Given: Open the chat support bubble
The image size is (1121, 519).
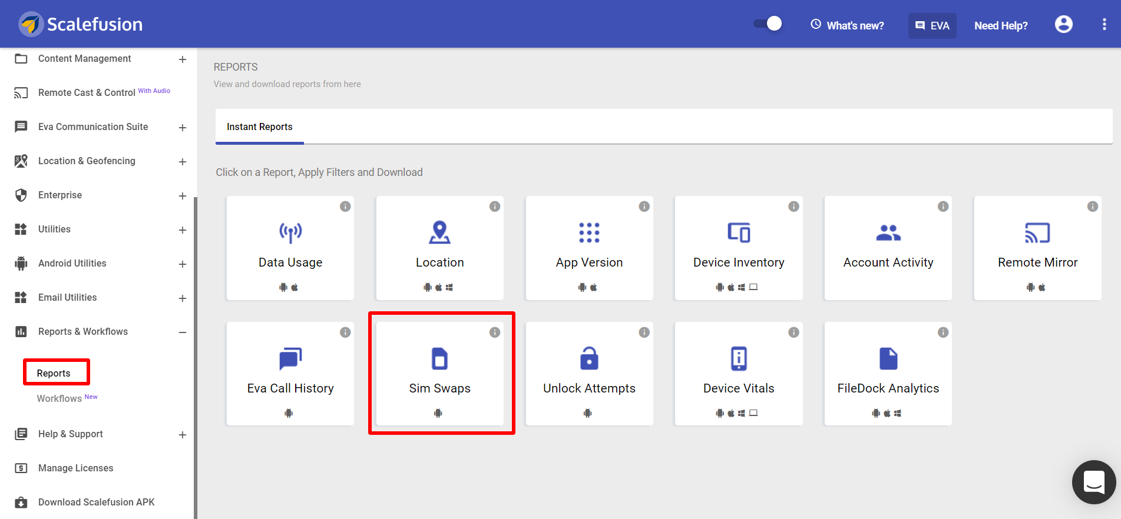Looking at the screenshot, I should [1094, 482].
